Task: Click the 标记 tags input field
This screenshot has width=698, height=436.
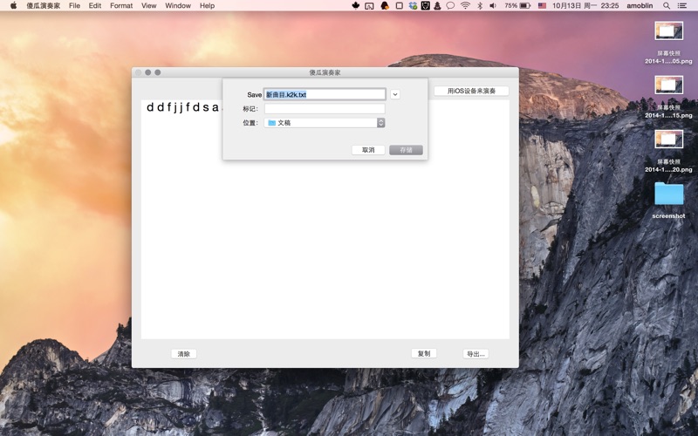Action: (325, 109)
